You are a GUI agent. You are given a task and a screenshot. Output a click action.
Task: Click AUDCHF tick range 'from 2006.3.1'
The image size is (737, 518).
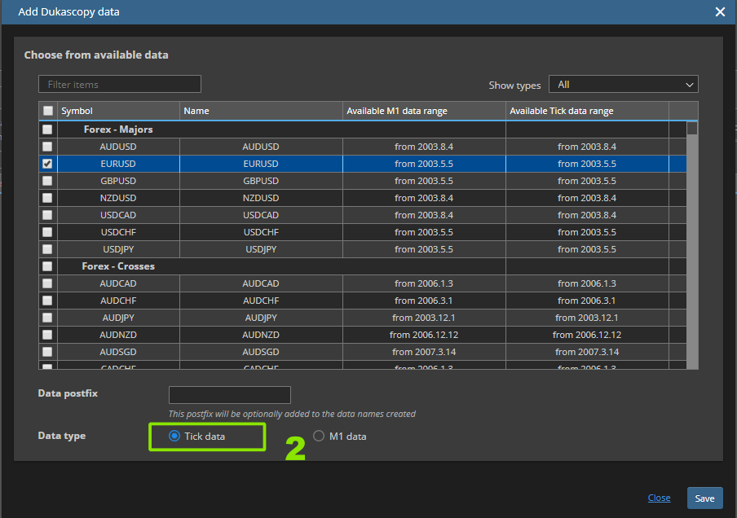point(587,301)
